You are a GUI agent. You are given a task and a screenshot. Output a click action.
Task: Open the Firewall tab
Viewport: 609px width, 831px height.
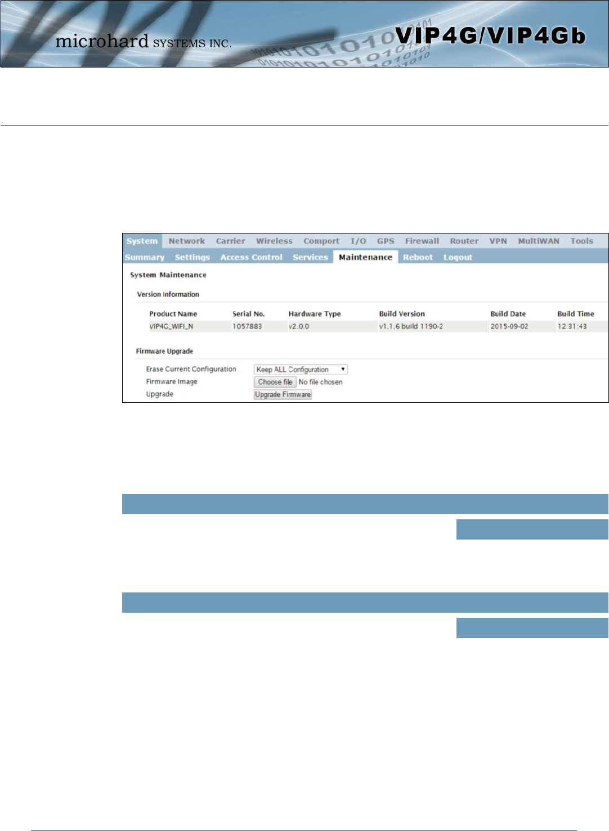coord(422,241)
